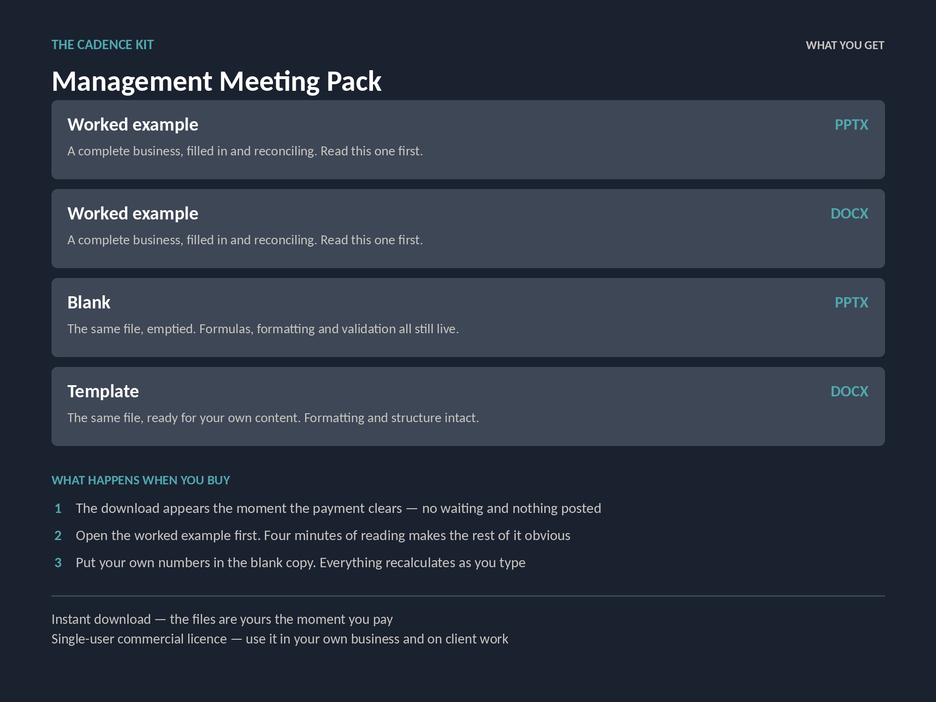Click the PPTX tag on first Worked example
This screenshot has width=936, height=702.
point(851,124)
